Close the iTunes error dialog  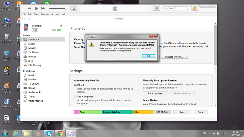point(153,36)
